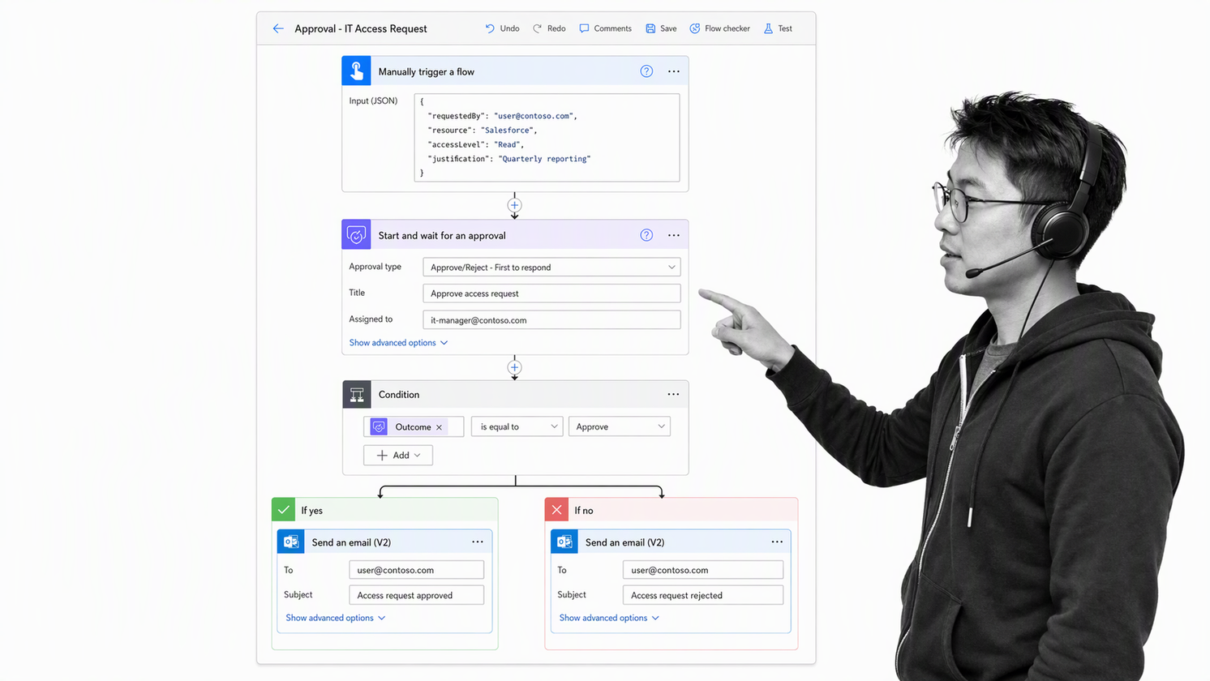Open the If yes Send an email more menu
The width and height of the screenshot is (1210, 681).
pos(478,542)
